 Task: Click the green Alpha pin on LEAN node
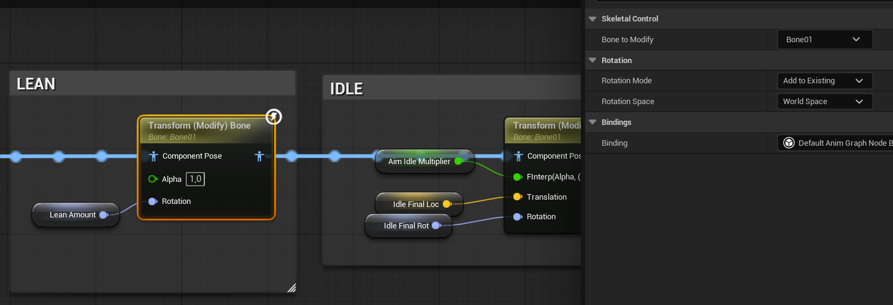153,179
